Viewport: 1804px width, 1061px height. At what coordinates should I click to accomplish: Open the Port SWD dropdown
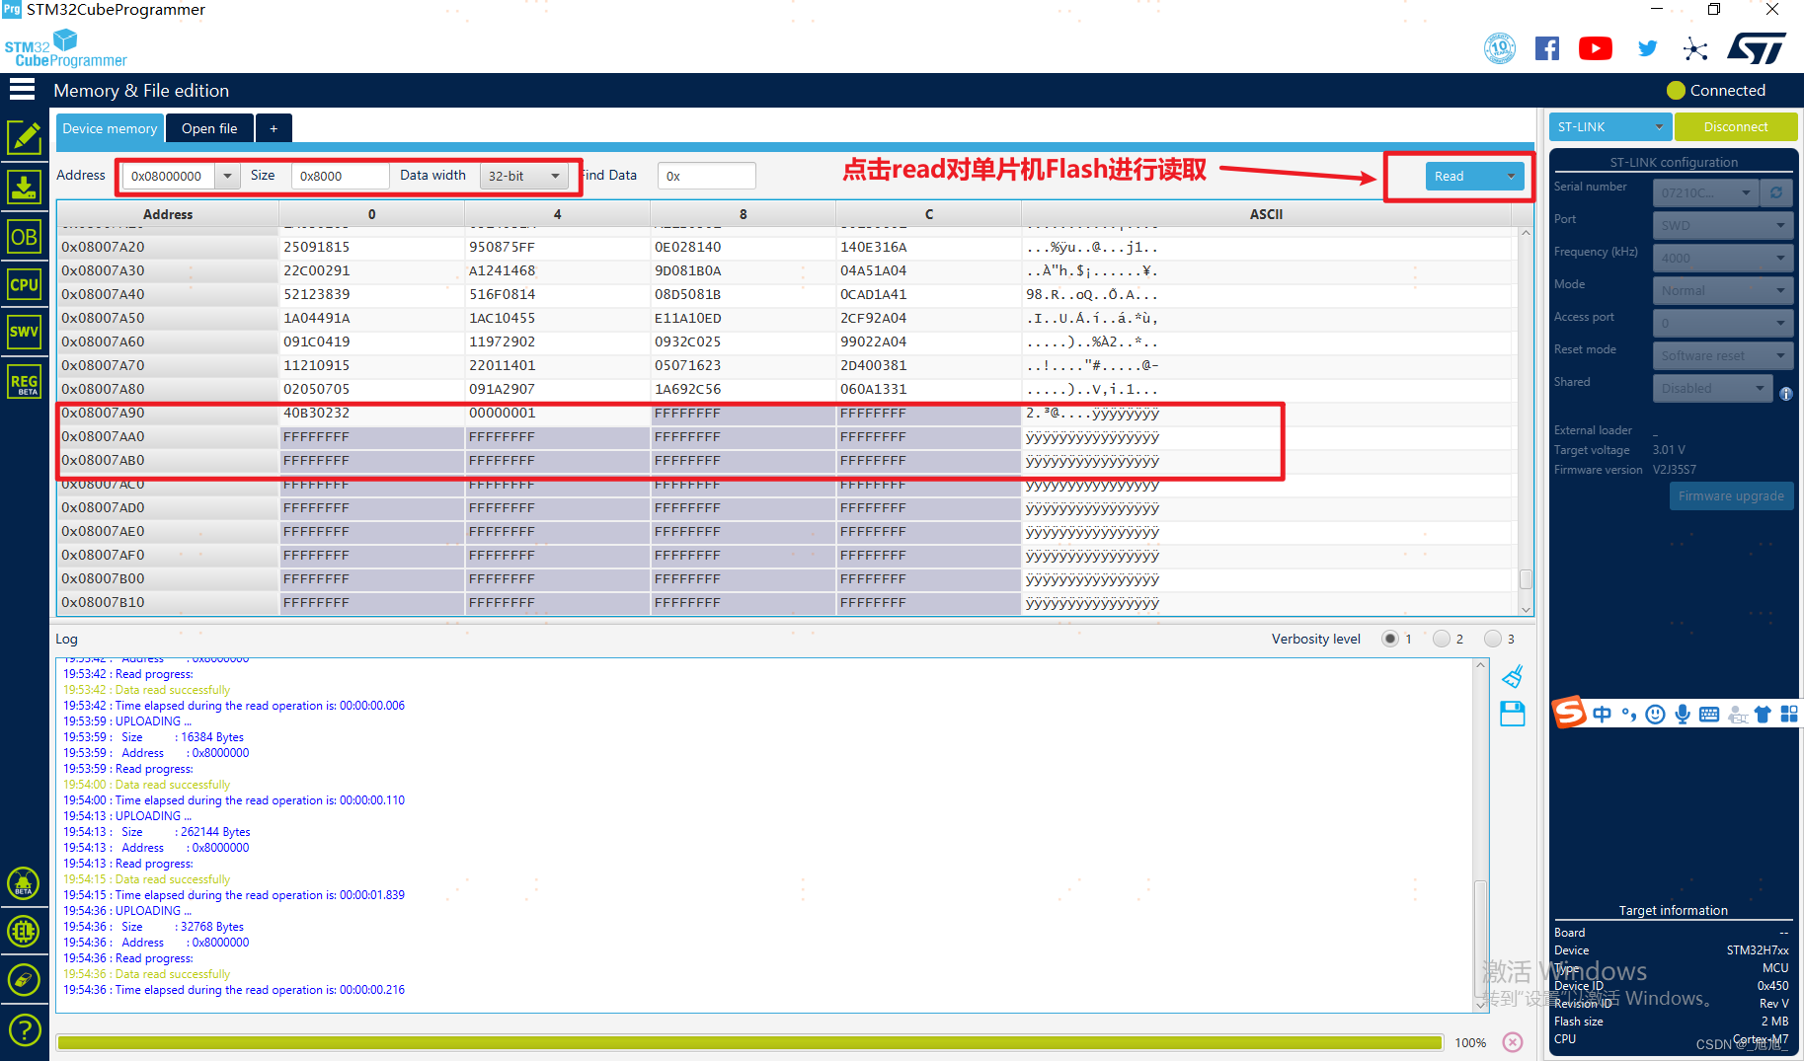(x=1723, y=225)
